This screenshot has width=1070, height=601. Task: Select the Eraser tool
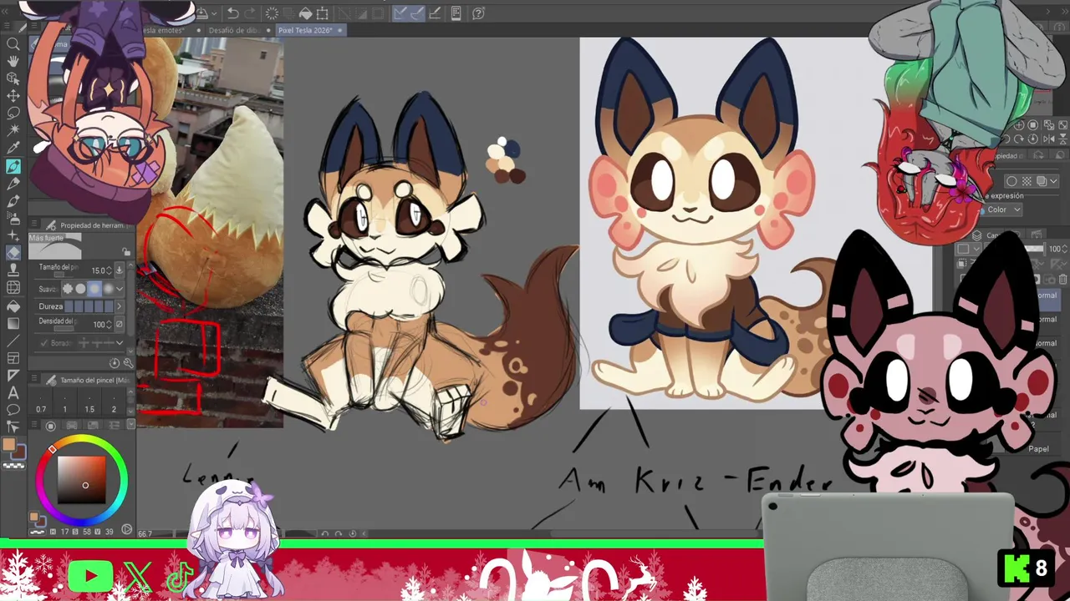coord(13,253)
